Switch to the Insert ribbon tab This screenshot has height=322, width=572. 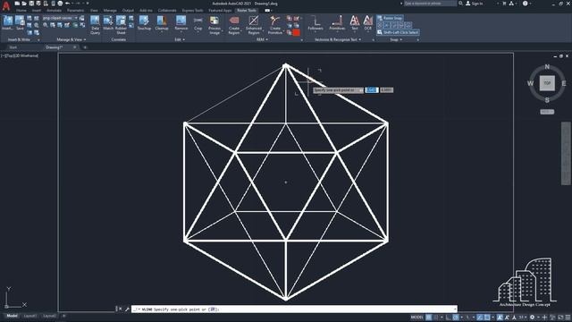[x=37, y=11]
